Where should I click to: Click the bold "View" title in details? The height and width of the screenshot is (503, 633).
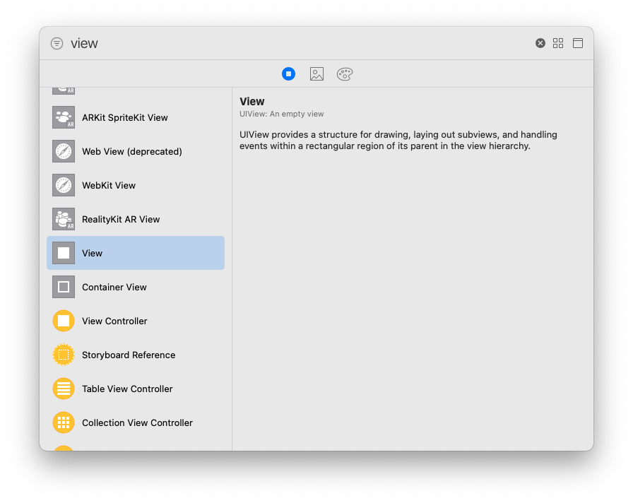(x=252, y=101)
